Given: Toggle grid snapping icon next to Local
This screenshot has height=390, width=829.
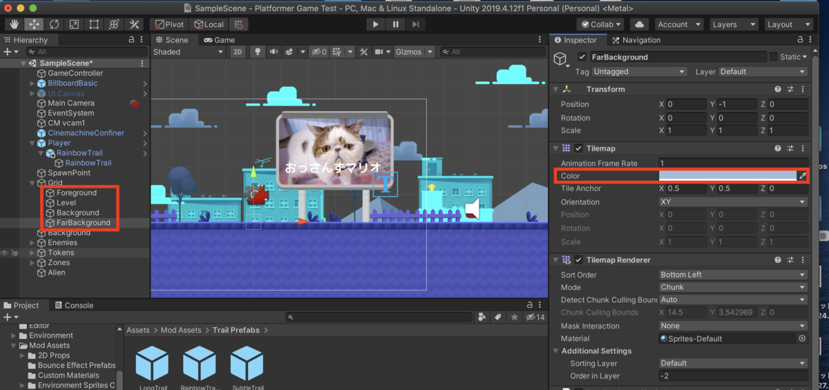Looking at the screenshot, I should coord(239,24).
